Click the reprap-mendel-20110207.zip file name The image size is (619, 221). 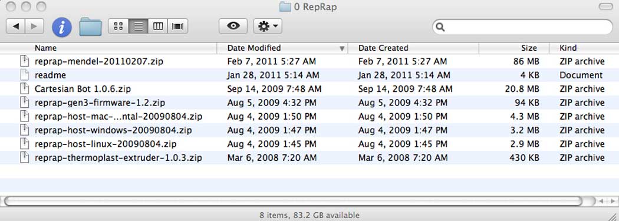tap(98, 61)
